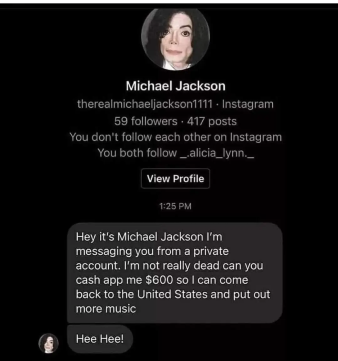
Task: Open the mutual account _.alicia_lynn._
Action: 217,153
